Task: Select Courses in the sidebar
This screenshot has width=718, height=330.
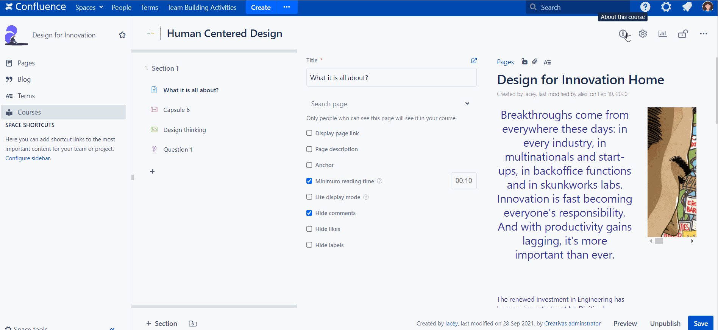Action: click(x=29, y=112)
